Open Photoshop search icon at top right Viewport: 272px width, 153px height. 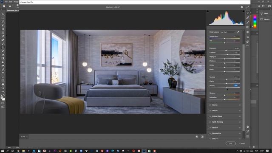pos(259,6)
